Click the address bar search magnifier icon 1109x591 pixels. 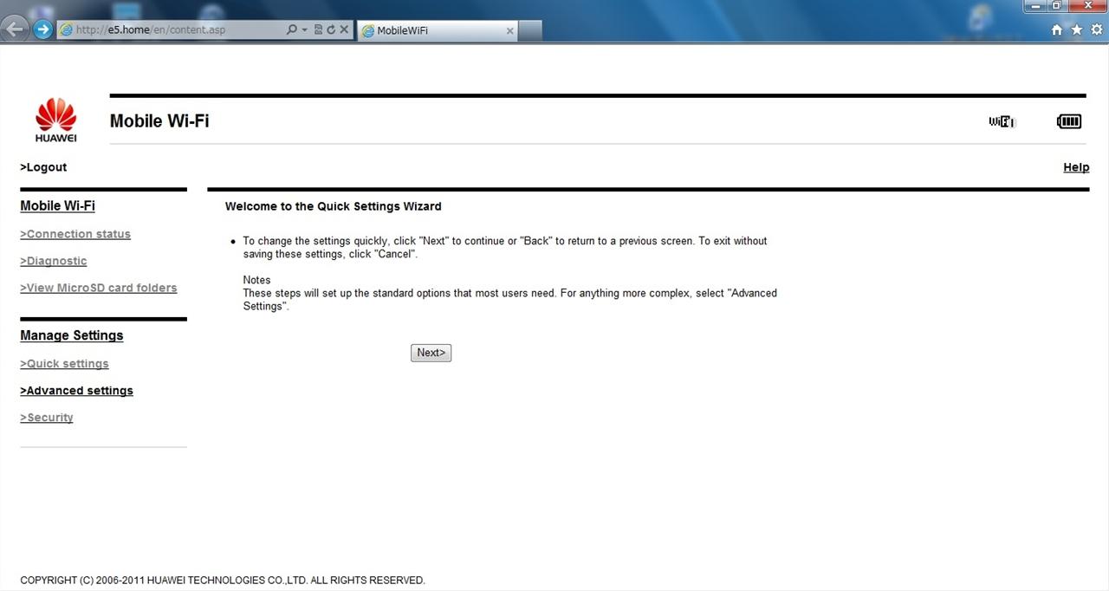292,29
